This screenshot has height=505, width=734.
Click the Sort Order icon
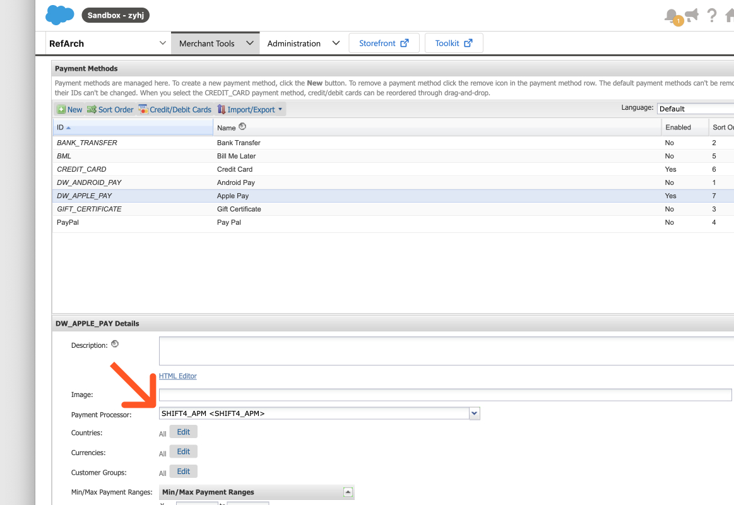pyautogui.click(x=92, y=109)
